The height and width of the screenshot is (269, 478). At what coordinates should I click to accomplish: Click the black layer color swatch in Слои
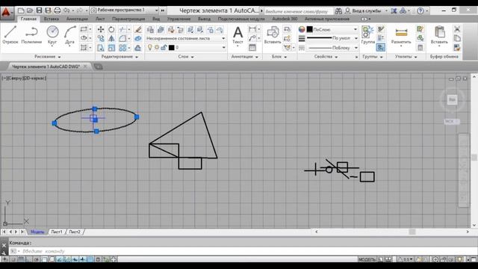[x=171, y=48]
